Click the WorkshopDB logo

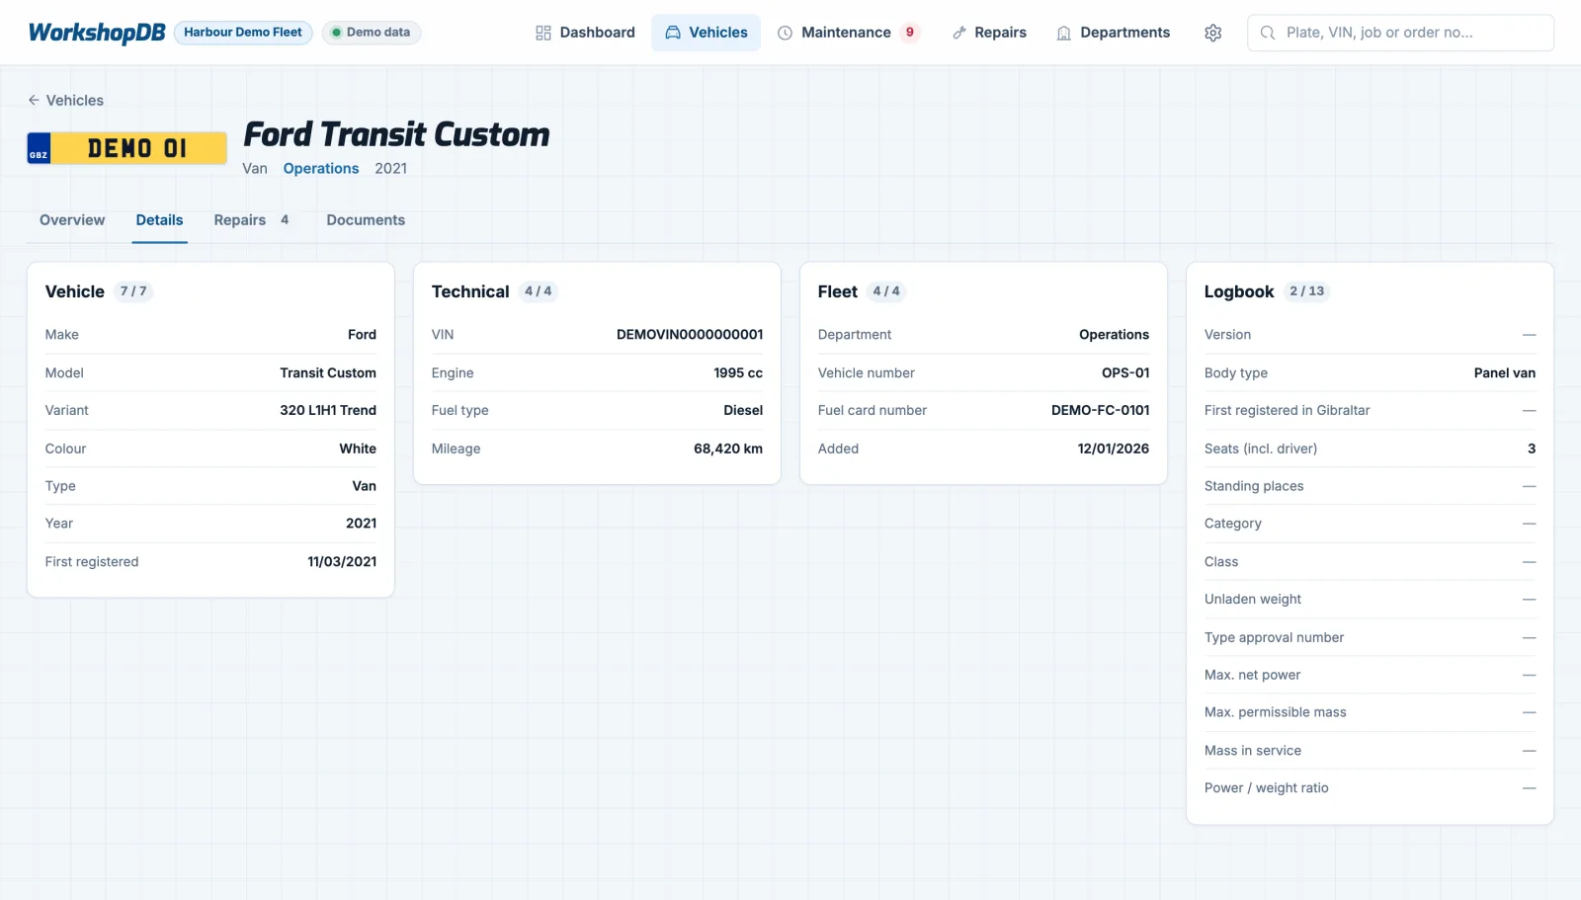coord(97,33)
